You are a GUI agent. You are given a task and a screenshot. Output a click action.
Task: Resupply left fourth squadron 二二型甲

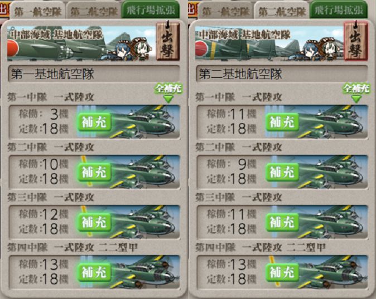(x=94, y=272)
